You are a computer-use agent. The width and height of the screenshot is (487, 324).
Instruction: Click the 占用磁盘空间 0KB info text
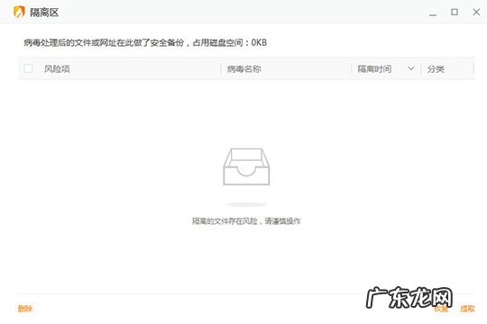click(x=230, y=42)
